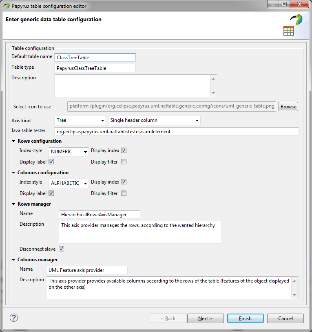Screen dimensions: 312x332
Task: Open the help question mark icon
Action: (14, 318)
